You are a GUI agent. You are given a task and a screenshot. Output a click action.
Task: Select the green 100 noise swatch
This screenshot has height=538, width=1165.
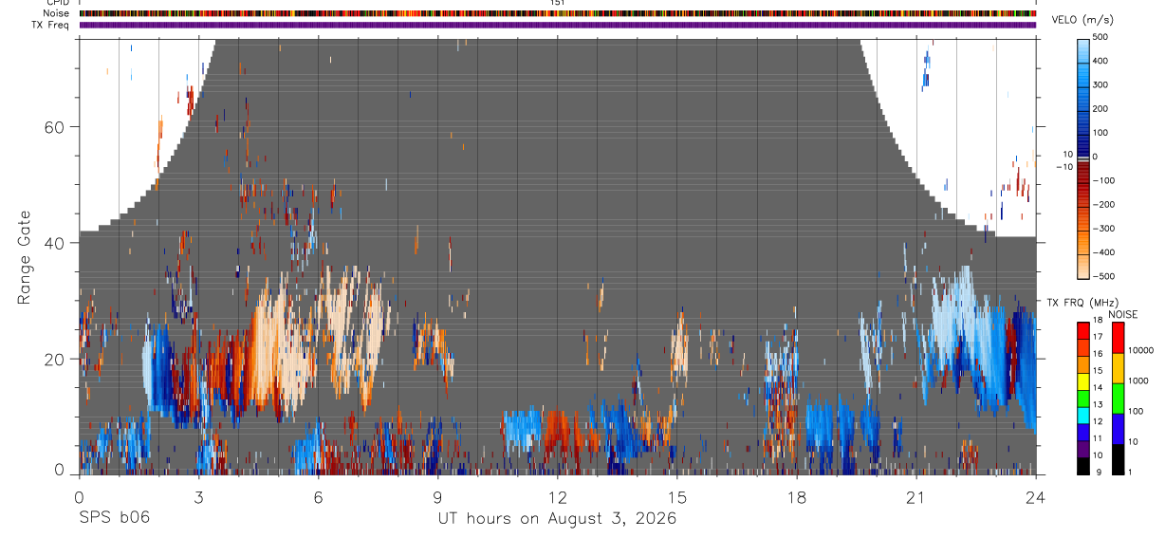point(1119,399)
